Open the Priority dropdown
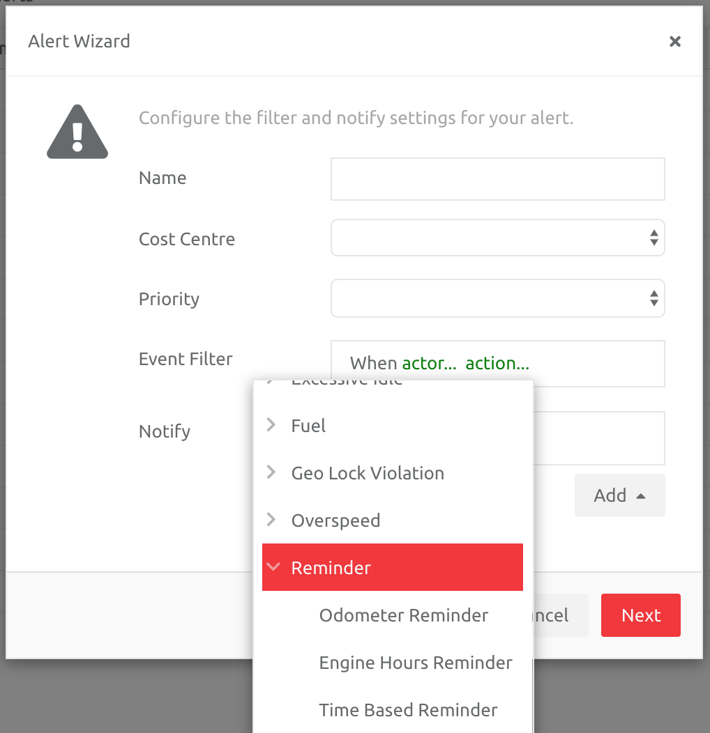710x733 pixels. tap(497, 298)
